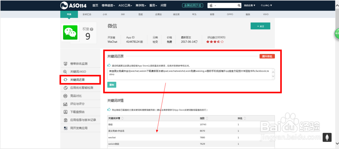The image size is (339, 149).
Task: Click the 微信 keyword row
Action: tap(191, 125)
